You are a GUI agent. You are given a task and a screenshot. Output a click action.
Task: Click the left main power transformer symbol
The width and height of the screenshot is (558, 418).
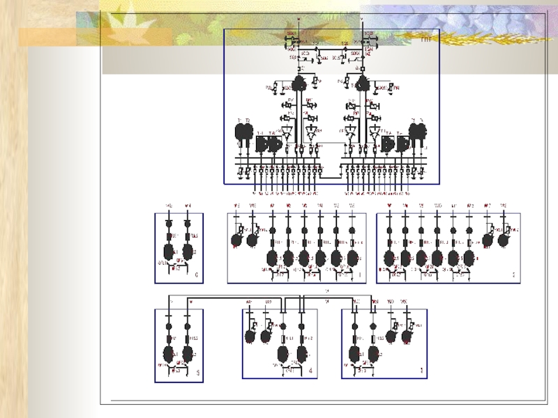[x=300, y=85]
